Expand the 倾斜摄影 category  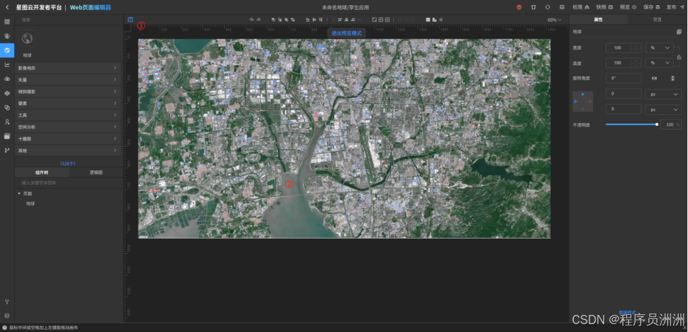[68, 91]
